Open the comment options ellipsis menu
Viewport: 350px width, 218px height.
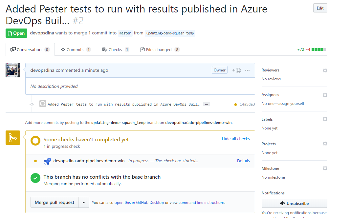point(247,70)
